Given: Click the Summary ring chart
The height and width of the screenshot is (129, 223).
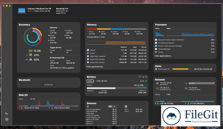Looking at the screenshot, I should click(33, 37).
